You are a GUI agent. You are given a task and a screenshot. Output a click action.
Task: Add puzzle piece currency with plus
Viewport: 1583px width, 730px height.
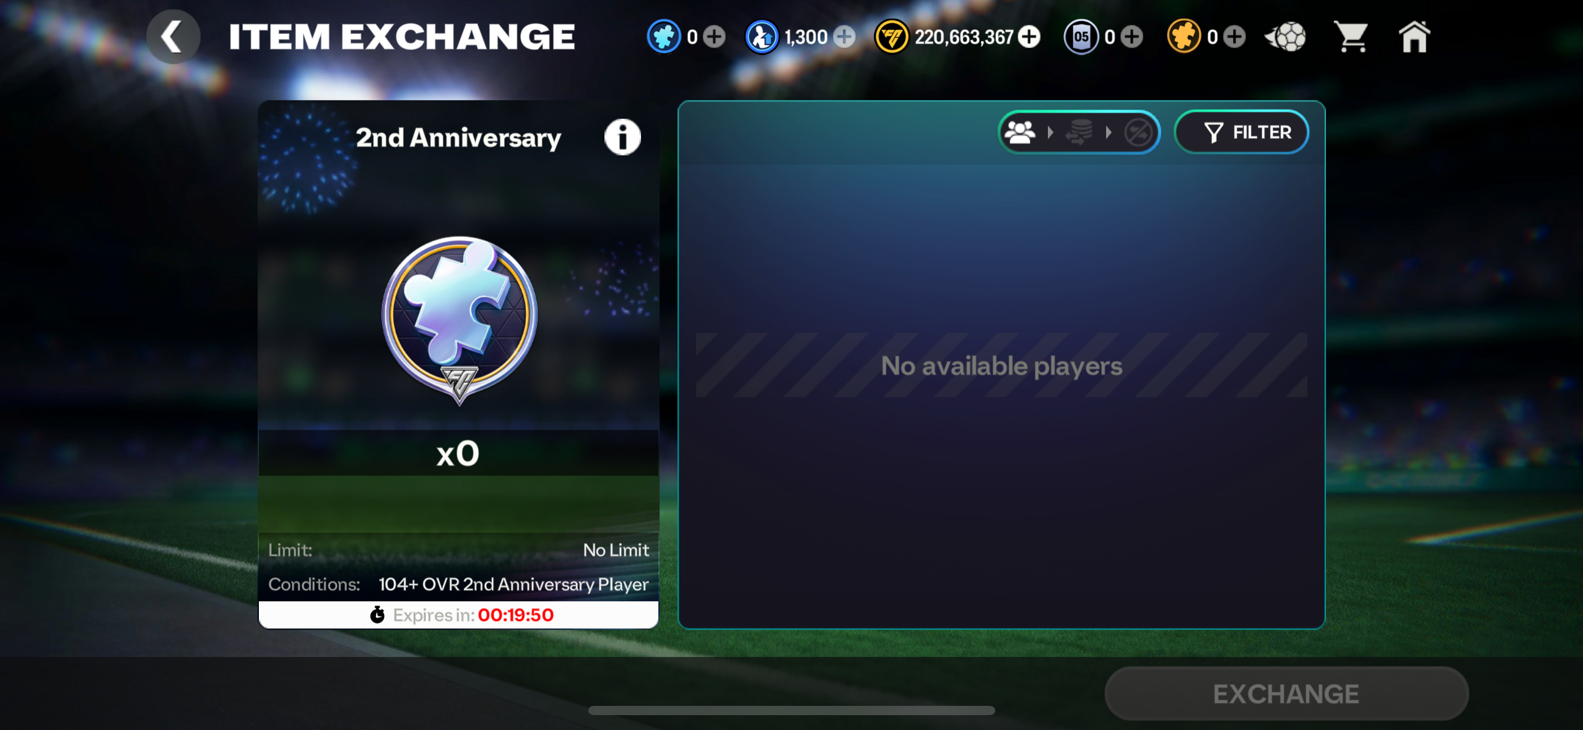click(714, 37)
